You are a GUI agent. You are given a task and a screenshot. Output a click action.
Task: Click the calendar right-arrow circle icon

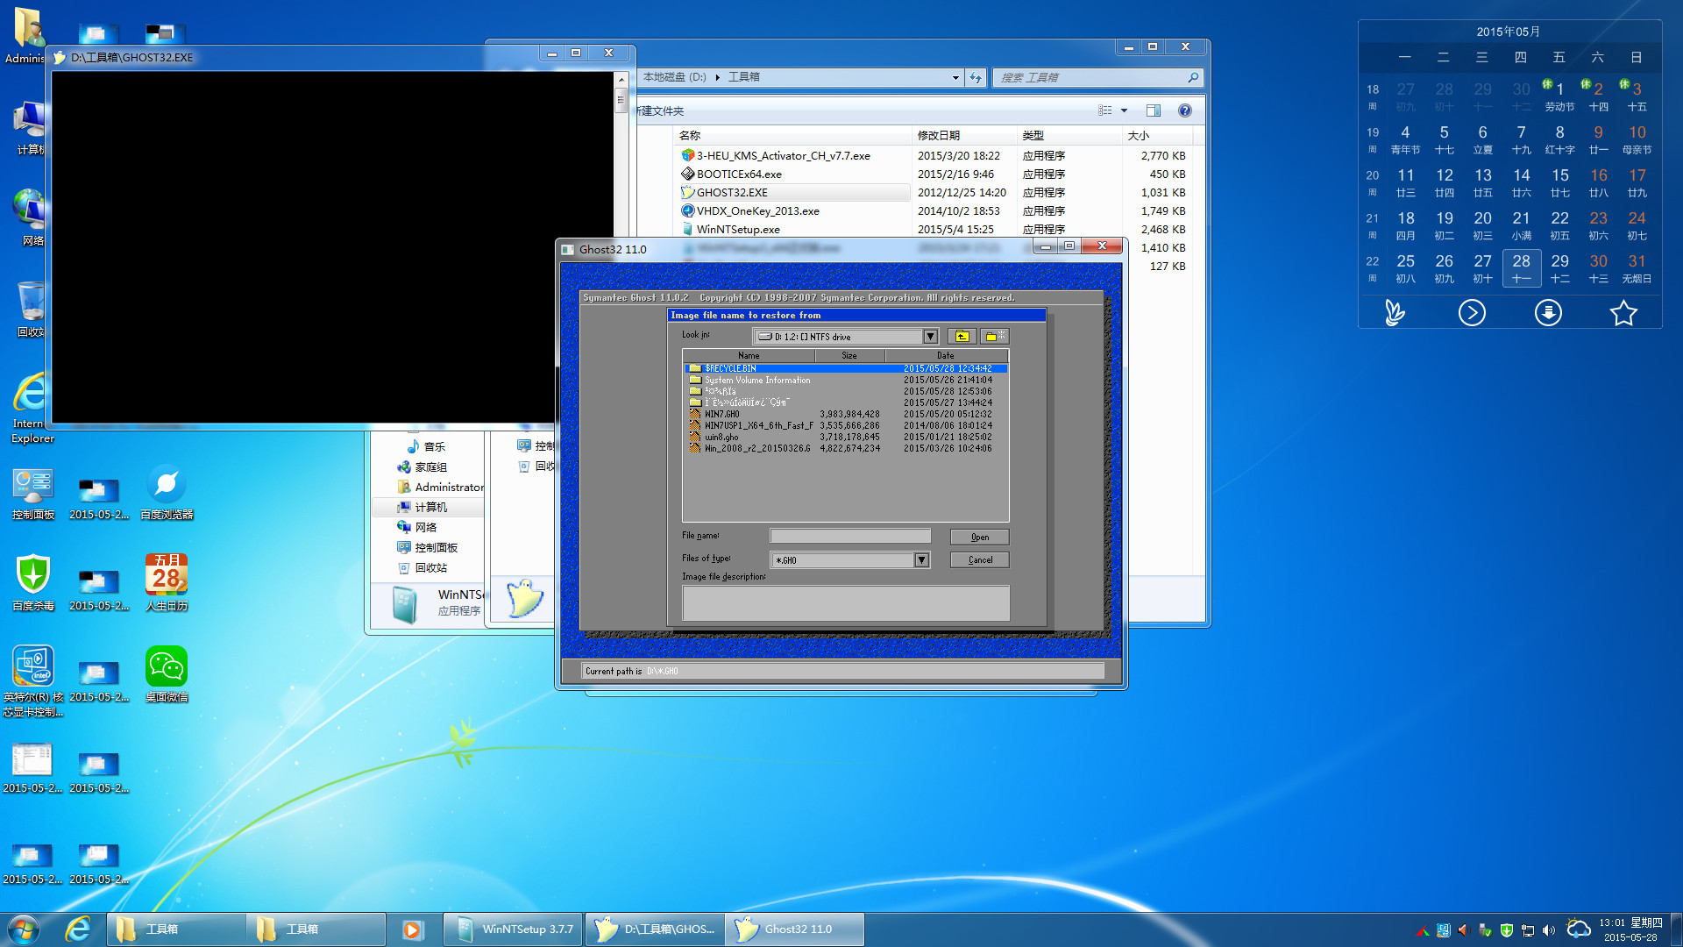1472,312
